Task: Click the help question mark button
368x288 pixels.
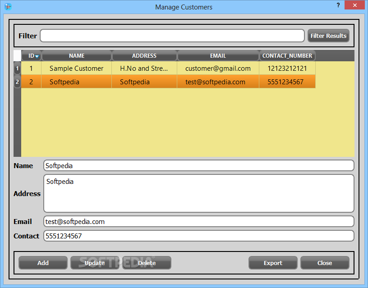Action: [x=338, y=5]
